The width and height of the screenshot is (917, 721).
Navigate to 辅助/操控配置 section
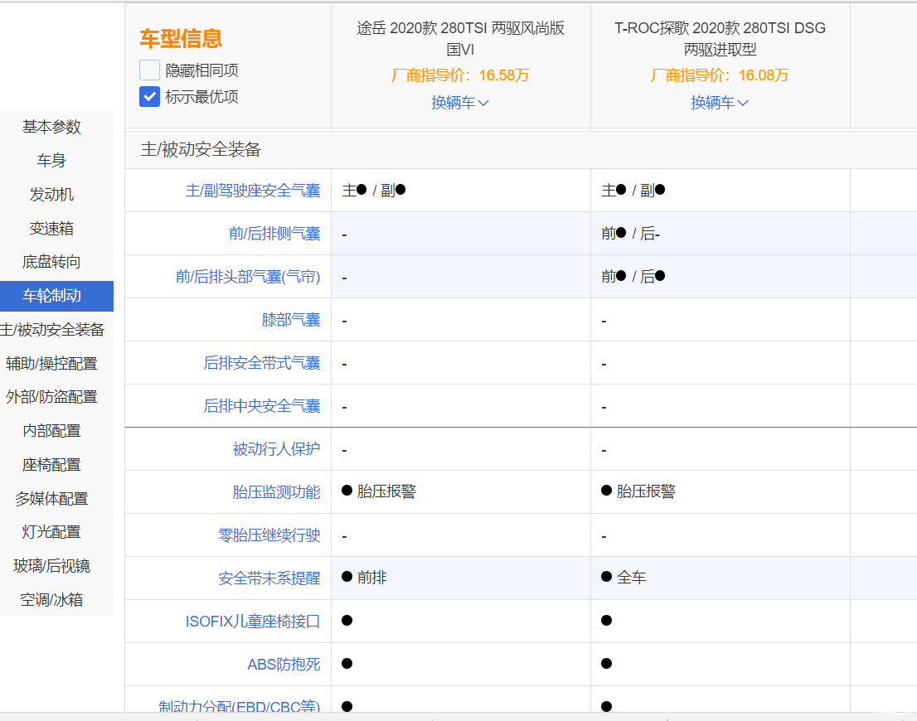tap(51, 364)
